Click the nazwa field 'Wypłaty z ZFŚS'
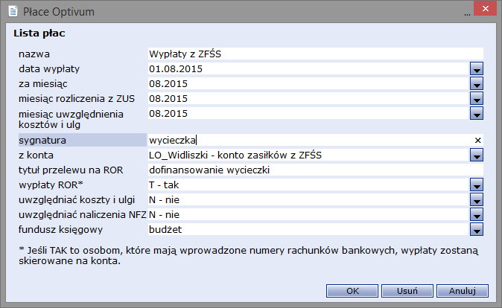 (x=316, y=54)
